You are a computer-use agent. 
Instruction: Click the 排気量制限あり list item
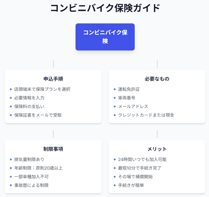coord(29,159)
